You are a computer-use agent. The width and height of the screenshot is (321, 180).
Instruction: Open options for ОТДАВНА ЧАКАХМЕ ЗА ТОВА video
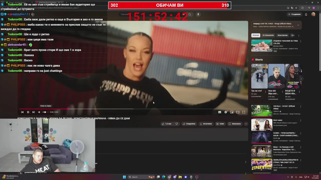click(301, 41)
